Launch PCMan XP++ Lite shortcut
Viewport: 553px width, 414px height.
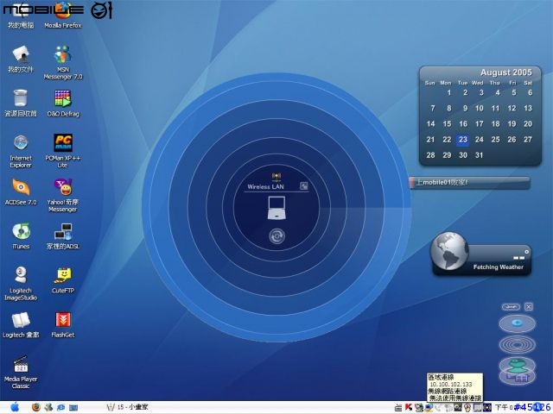(x=63, y=151)
